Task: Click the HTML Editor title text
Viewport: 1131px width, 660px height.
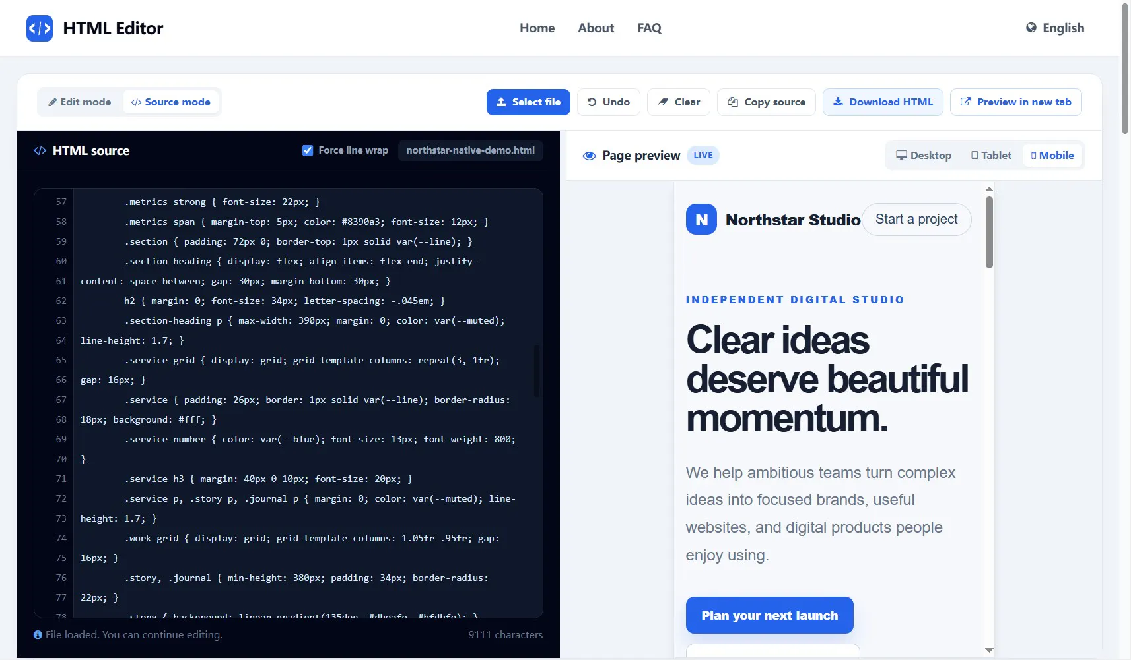Action: coord(113,28)
